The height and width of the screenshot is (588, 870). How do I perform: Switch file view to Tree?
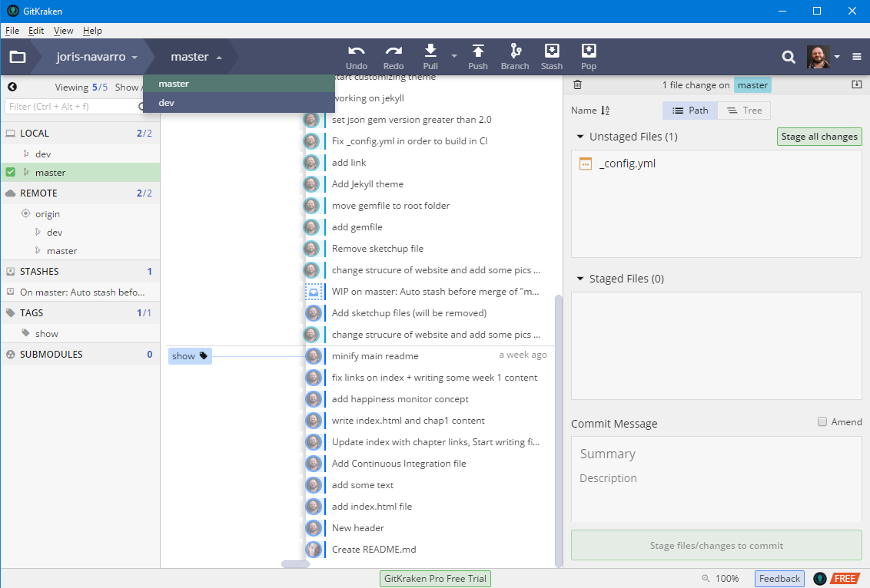744,111
